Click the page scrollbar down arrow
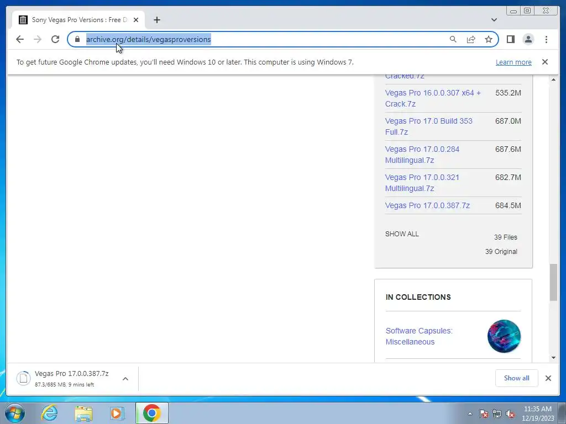The width and height of the screenshot is (566, 424). [x=553, y=358]
